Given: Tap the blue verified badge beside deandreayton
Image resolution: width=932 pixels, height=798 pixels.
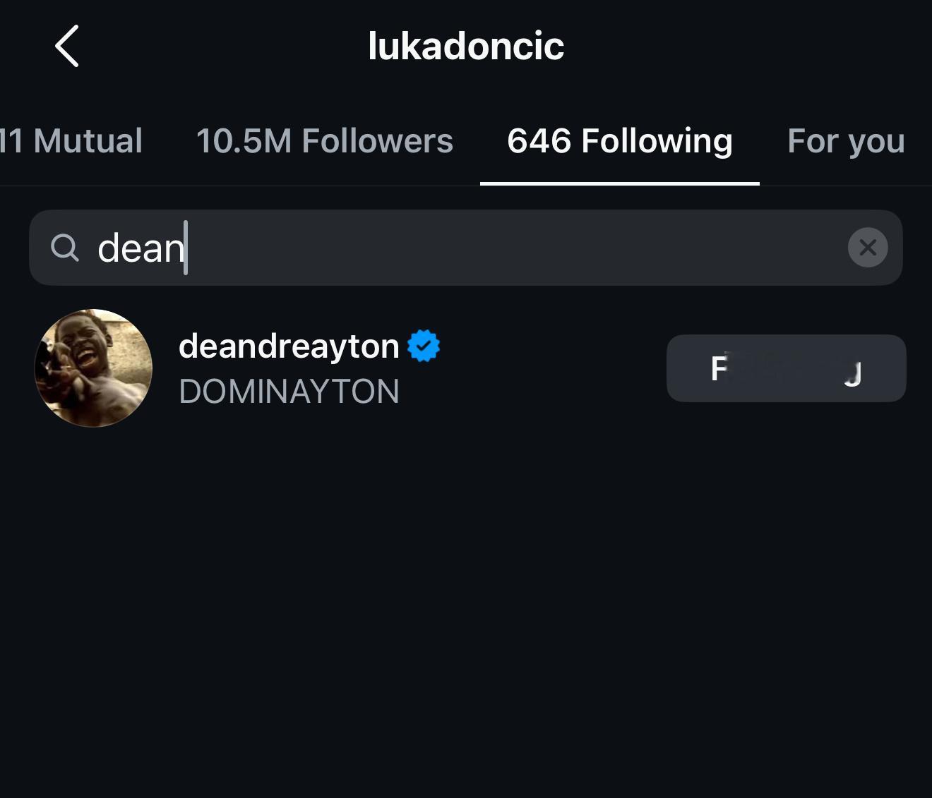Looking at the screenshot, I should 424,346.
